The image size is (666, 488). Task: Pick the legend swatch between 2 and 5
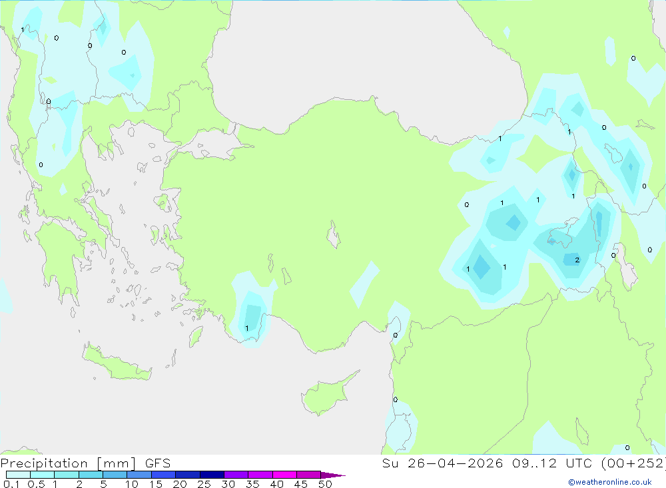[x=91, y=475]
